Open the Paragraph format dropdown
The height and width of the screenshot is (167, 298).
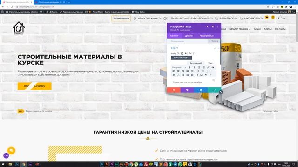tap(179, 67)
